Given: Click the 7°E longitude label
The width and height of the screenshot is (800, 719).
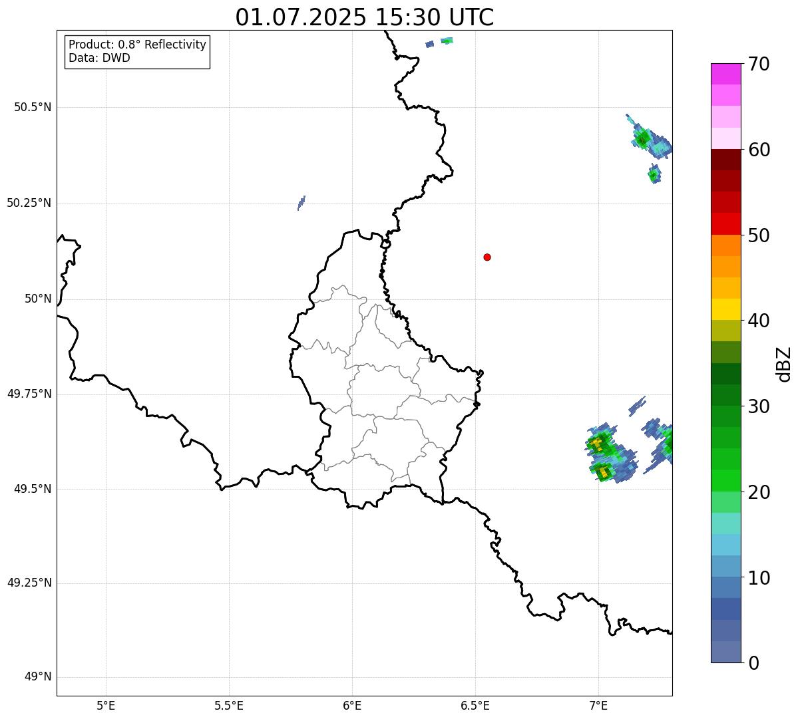Looking at the screenshot, I should click(x=598, y=705).
